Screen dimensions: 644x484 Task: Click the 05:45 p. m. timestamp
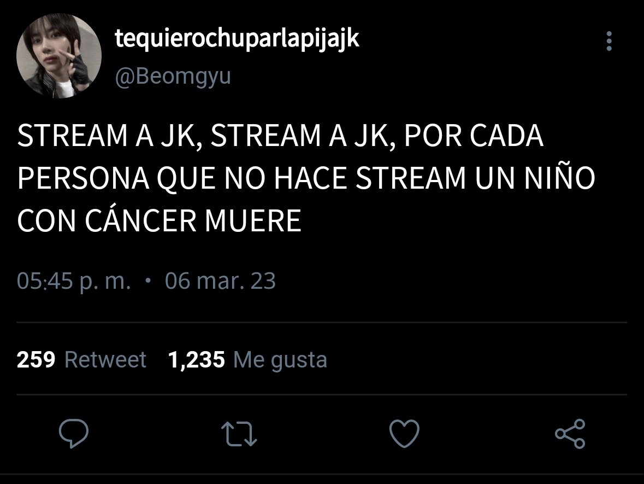[74, 281]
